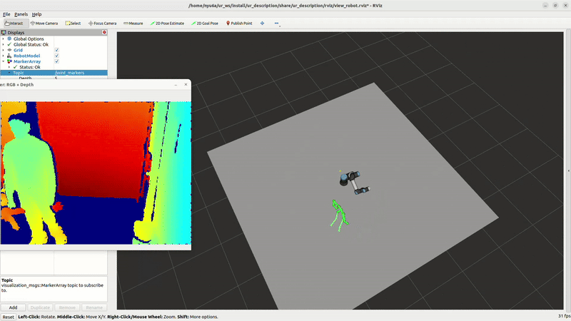
Task: Open the Help menu
Action: 37,14
